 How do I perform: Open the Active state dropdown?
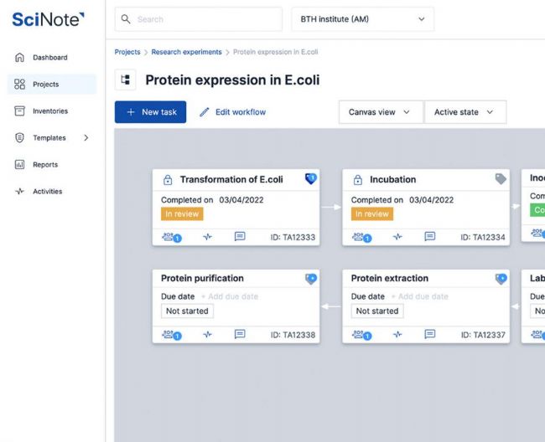point(465,112)
